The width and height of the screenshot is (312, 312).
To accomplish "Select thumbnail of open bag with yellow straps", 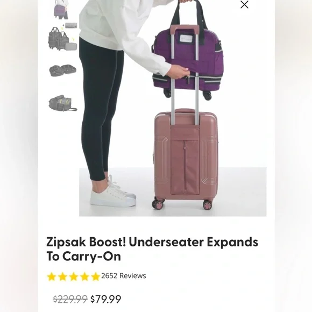I will click(63, 103).
